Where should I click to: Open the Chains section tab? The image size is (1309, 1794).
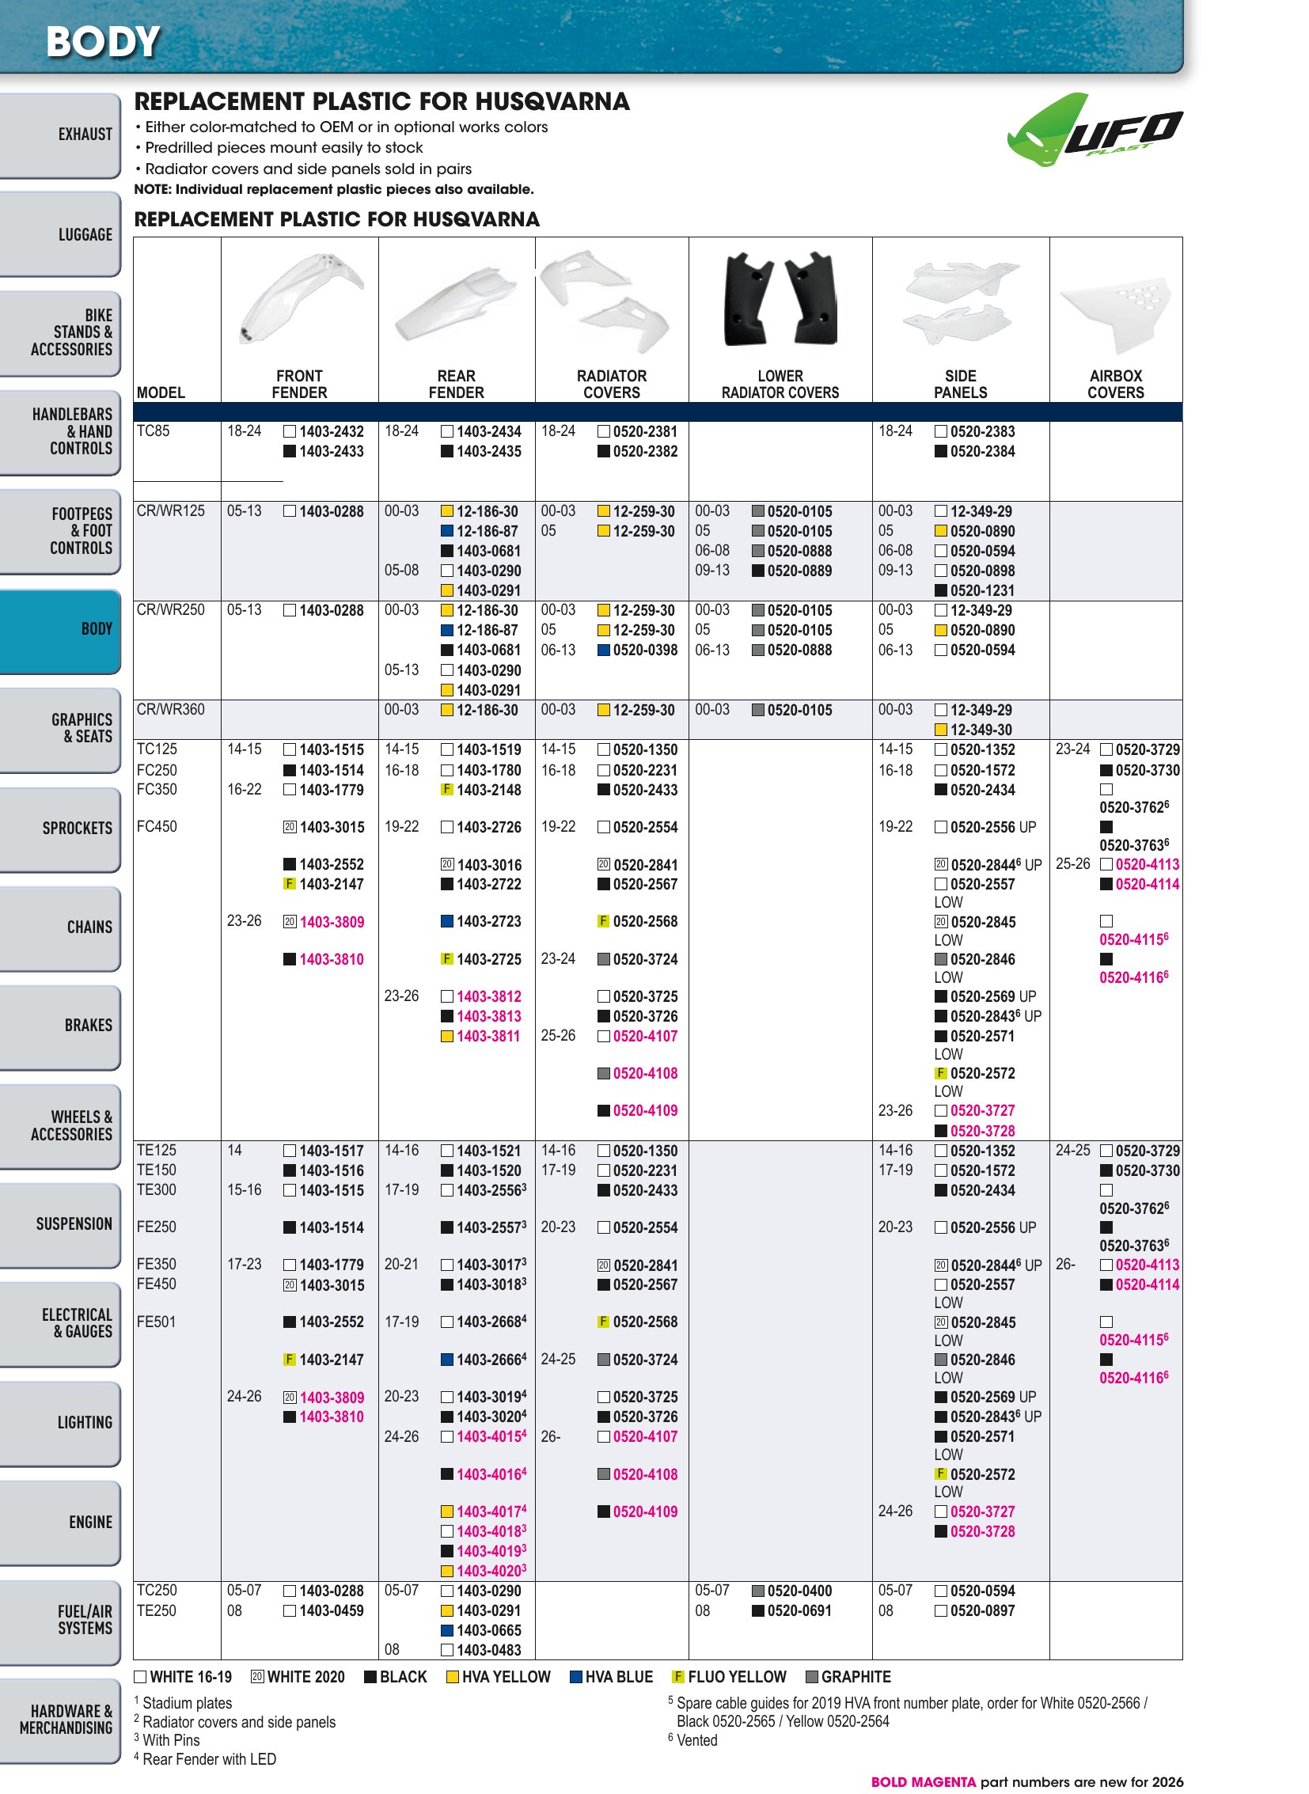pos(60,928)
